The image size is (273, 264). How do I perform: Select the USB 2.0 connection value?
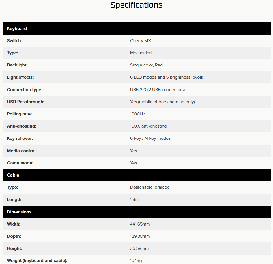(x=157, y=90)
